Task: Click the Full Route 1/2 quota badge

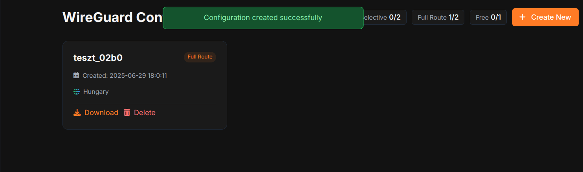Action: (438, 17)
